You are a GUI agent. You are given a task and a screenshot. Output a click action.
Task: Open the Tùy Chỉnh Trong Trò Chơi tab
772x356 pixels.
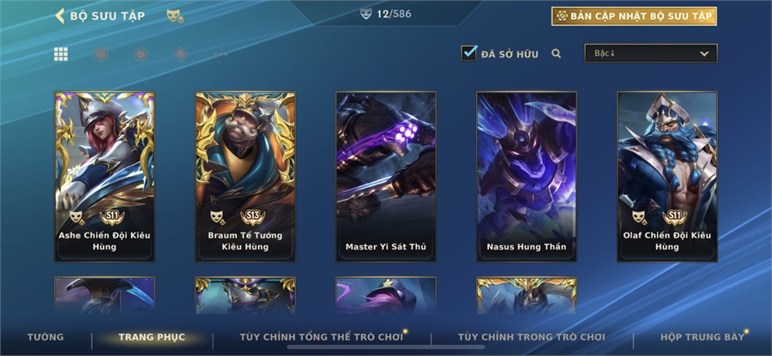coord(532,337)
